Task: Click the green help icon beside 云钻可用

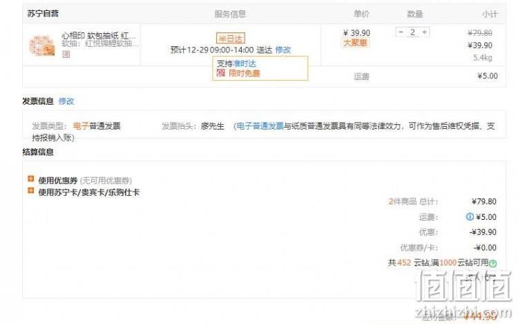Action: pyautogui.click(x=492, y=263)
